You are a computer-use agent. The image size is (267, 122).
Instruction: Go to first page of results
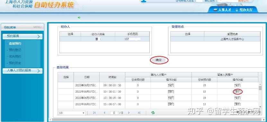(94, 113)
